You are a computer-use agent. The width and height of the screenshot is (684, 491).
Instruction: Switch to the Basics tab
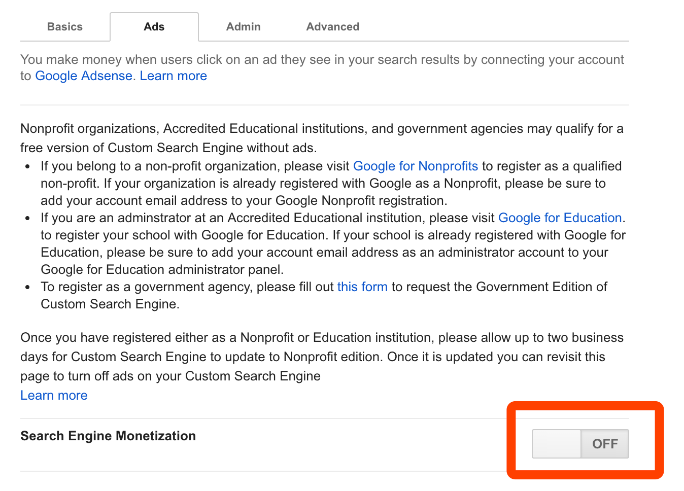click(x=65, y=27)
